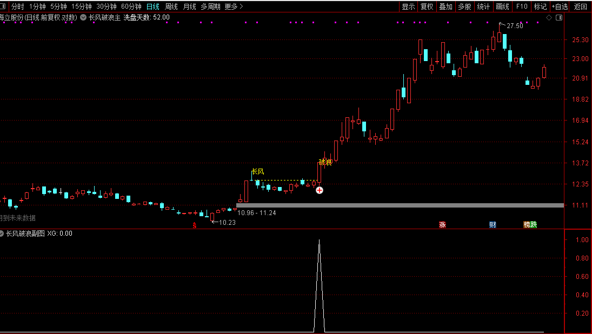
Task: Expand the 长风破浪副图 indicator dropdown
Action: coord(2,233)
